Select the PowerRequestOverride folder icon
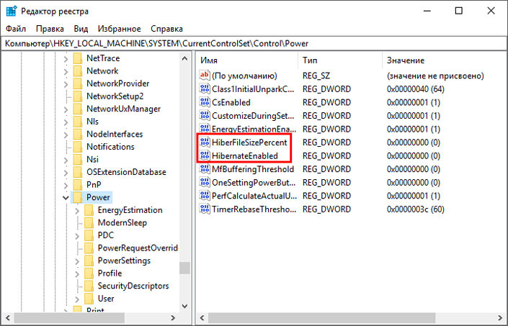 click(89, 248)
